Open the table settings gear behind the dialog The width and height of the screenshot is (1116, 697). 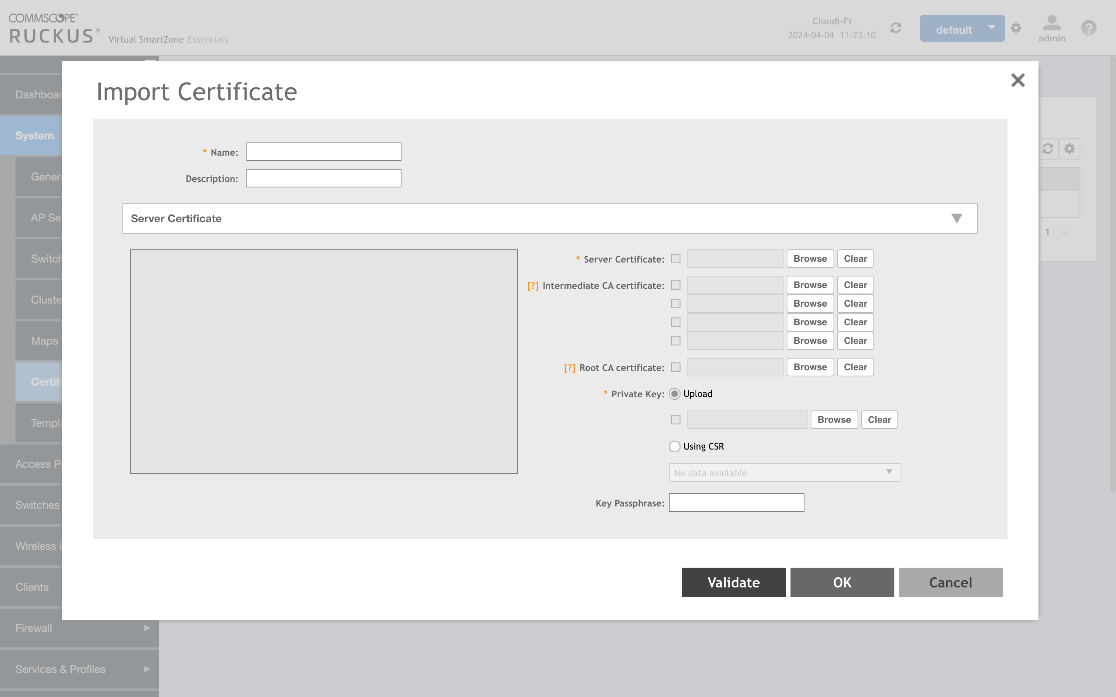pos(1069,148)
